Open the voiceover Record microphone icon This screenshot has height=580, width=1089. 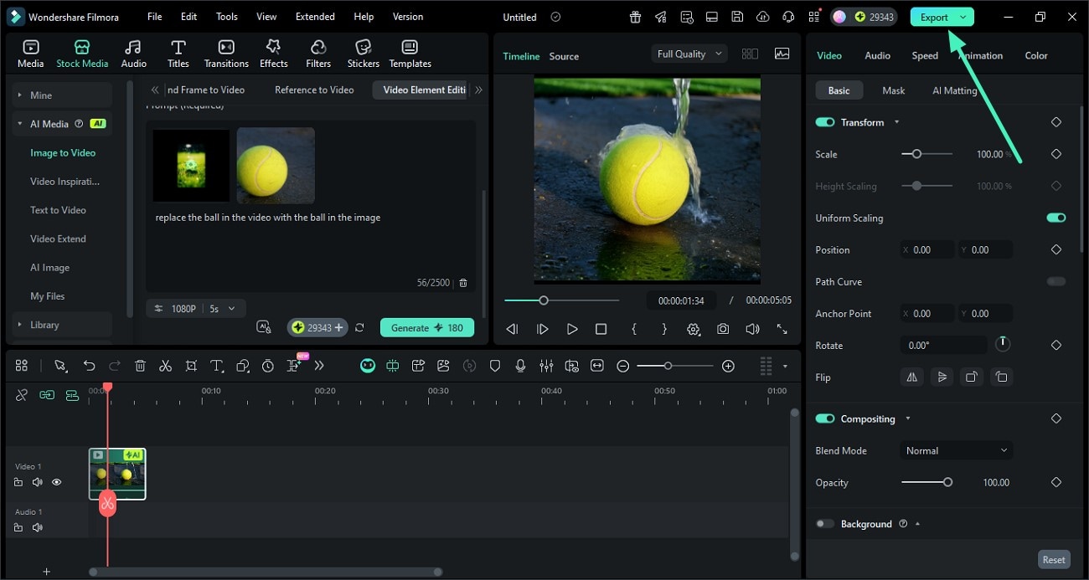point(521,366)
